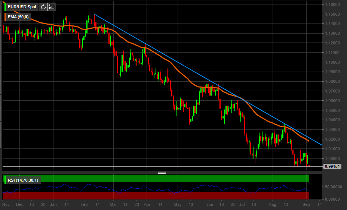Click the 1.08000 price axis label

pyautogui.click(x=332, y=81)
